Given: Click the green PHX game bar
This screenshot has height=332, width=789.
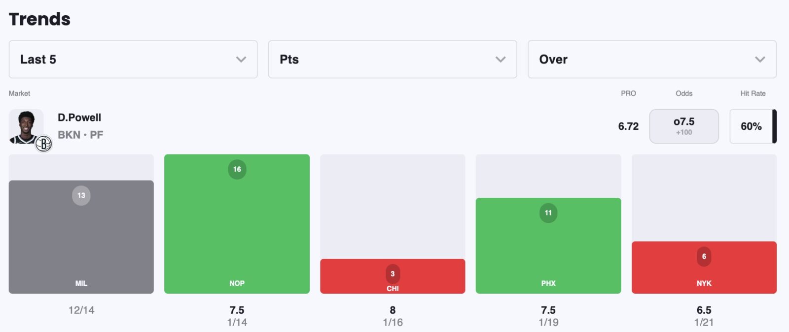Looking at the screenshot, I should tap(548, 251).
